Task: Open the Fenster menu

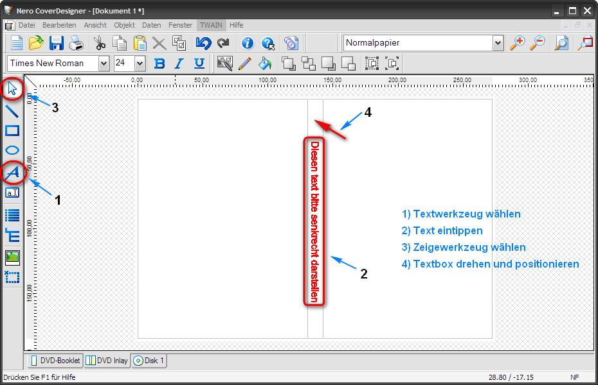Action: coord(181,25)
